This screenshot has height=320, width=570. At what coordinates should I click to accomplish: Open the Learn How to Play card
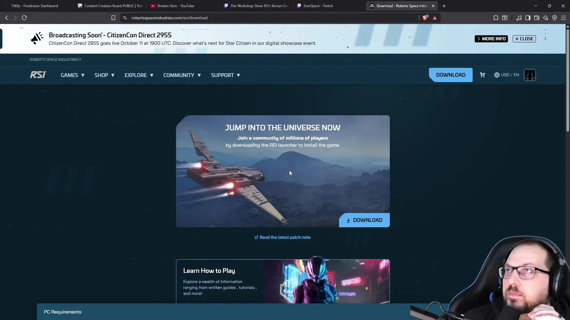click(x=283, y=281)
